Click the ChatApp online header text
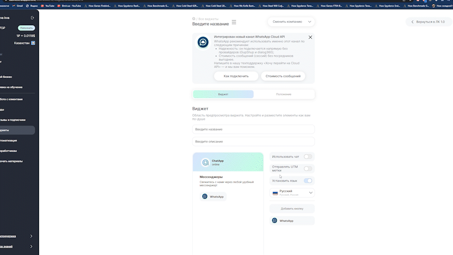This screenshot has width=453, height=255. tap(218, 163)
